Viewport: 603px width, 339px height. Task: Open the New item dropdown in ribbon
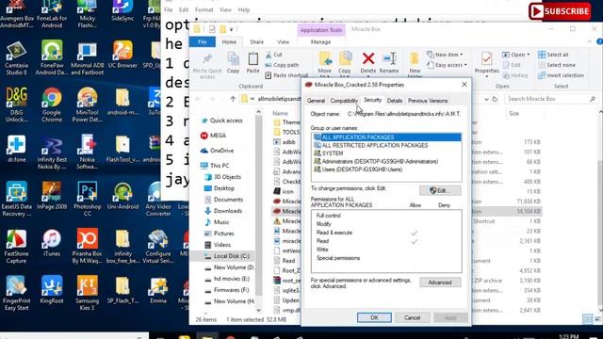click(445, 55)
